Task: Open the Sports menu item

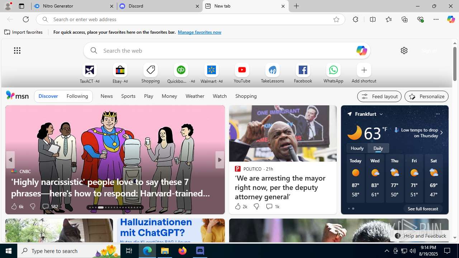Action: click(x=128, y=96)
